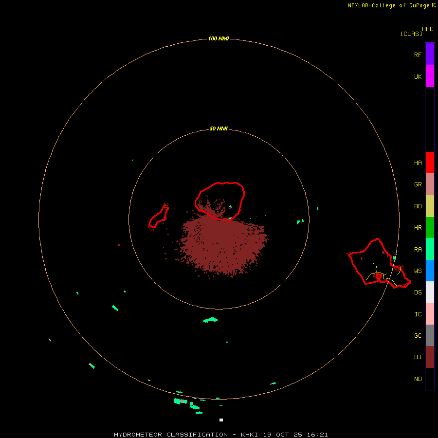Image resolution: width=438 pixels, height=438 pixels.
Task: Click the GR legend label
Action: click(418, 184)
